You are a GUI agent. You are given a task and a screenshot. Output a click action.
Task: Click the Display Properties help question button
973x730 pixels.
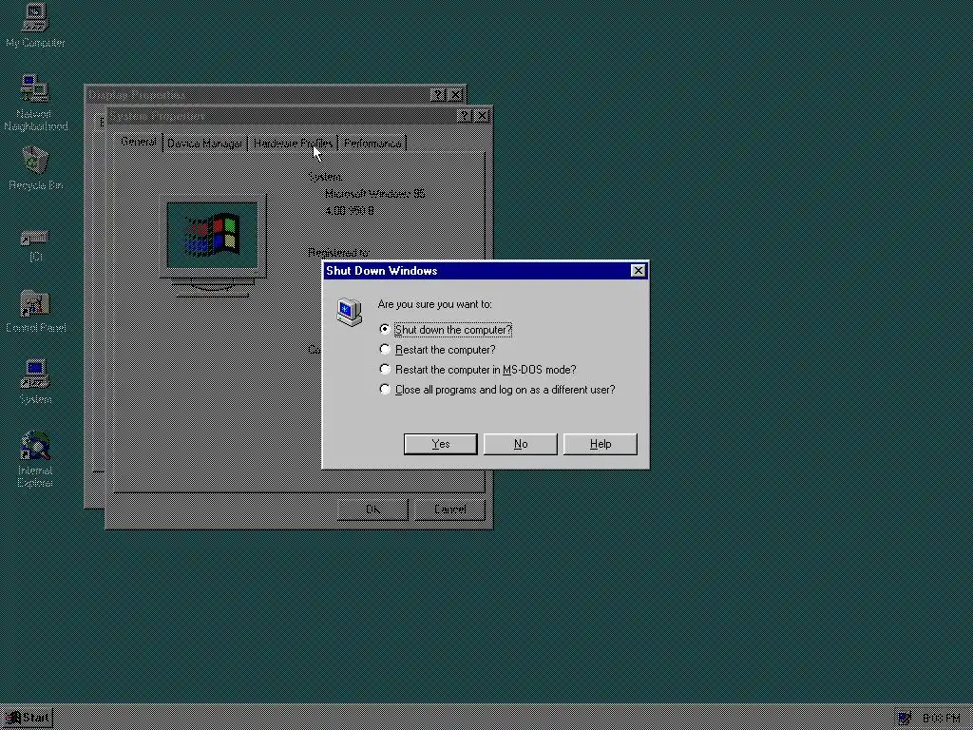[x=438, y=95]
